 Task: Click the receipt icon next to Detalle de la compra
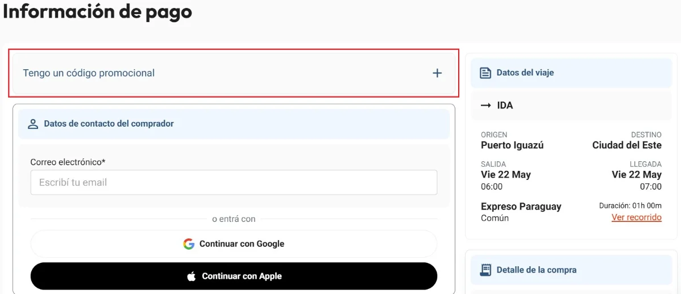[485, 270]
